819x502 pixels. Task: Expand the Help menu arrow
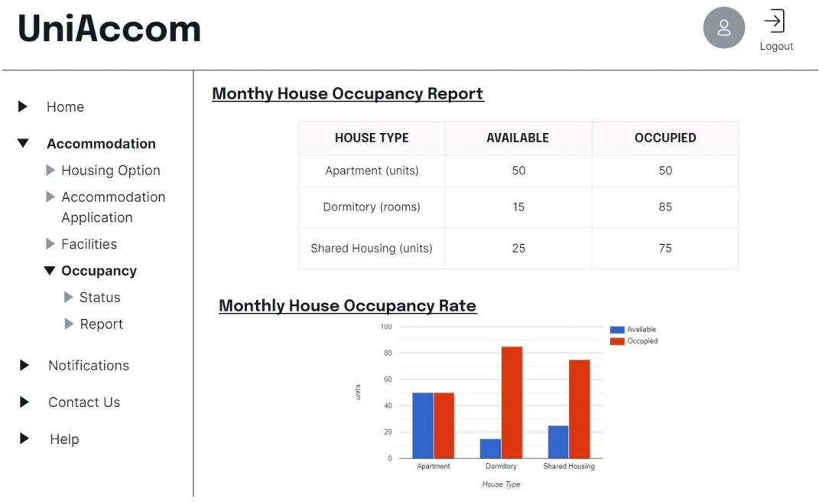[x=24, y=439]
